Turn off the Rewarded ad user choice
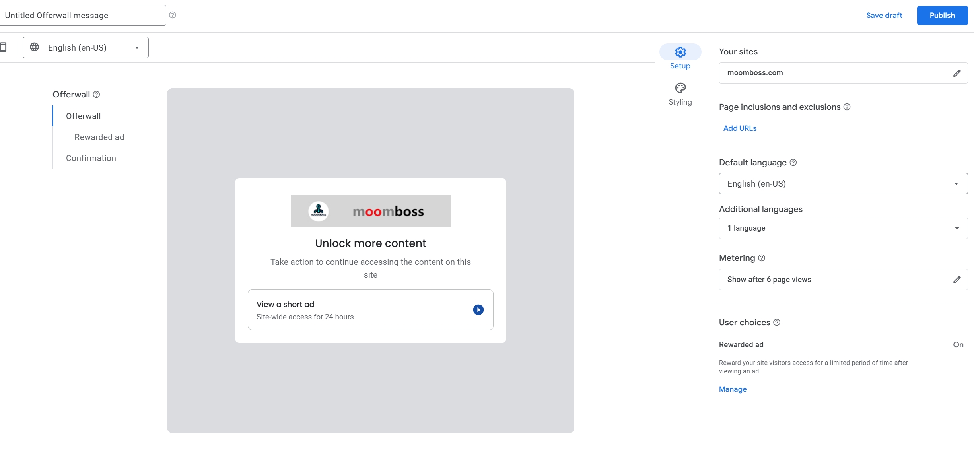Viewport: 974px width, 476px height. 958,344
